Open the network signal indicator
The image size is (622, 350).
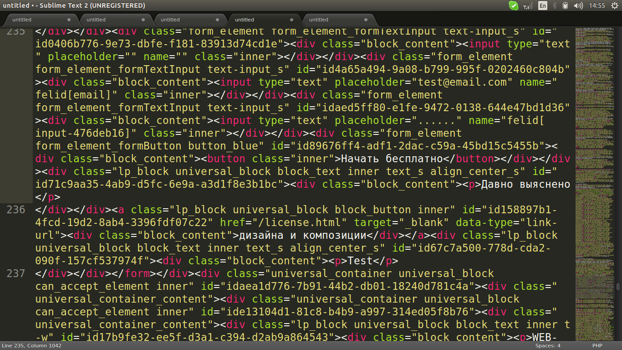coord(528,6)
